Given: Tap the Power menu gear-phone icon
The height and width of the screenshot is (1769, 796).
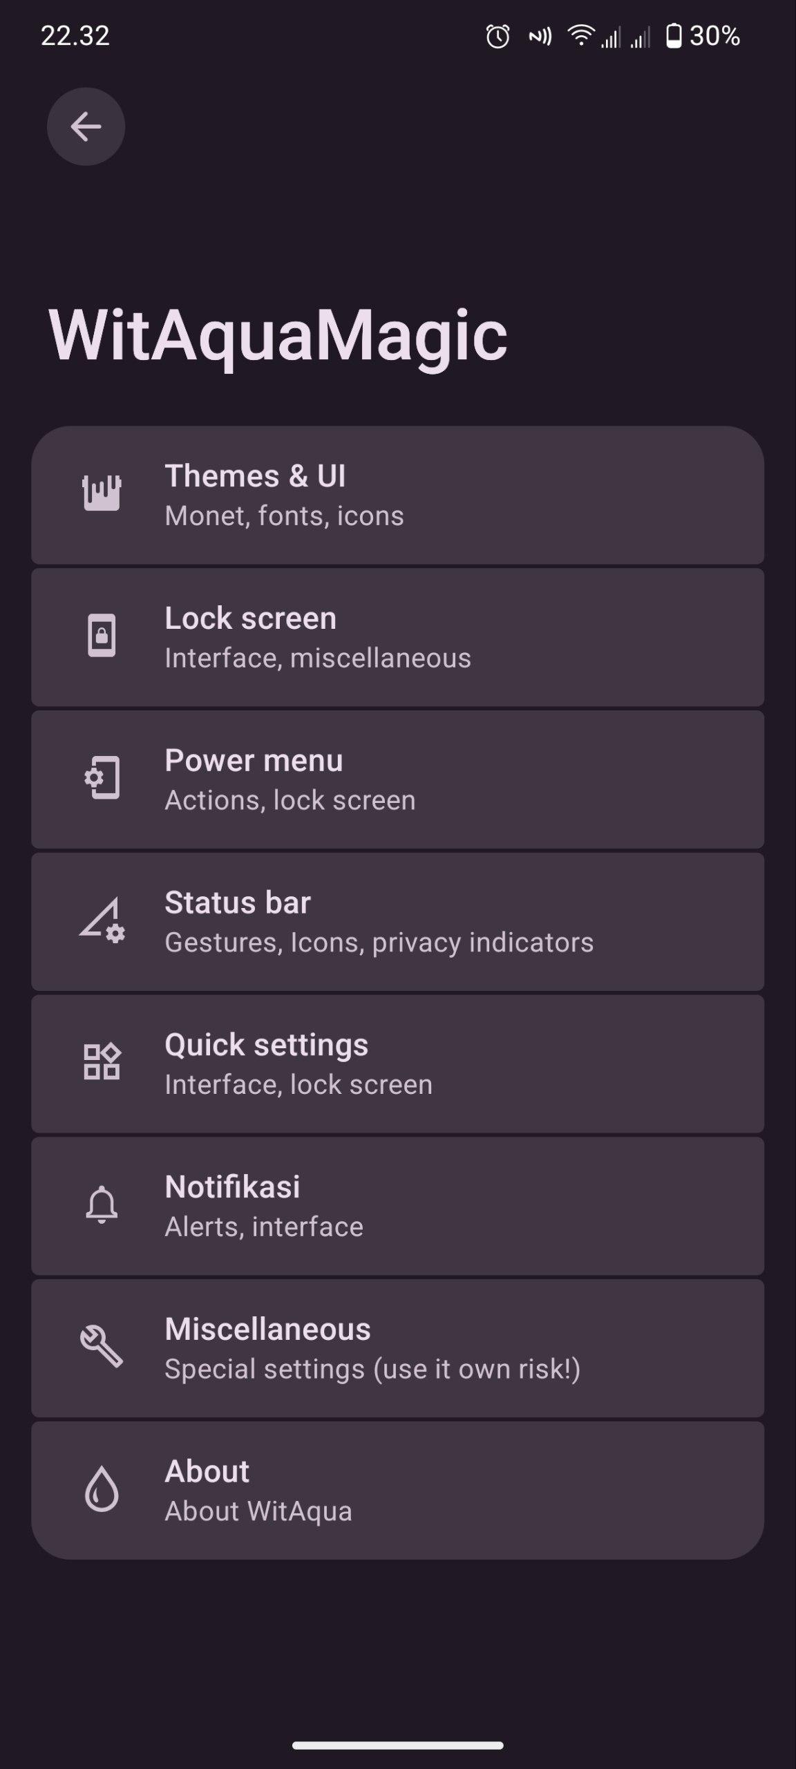Looking at the screenshot, I should coord(102,778).
